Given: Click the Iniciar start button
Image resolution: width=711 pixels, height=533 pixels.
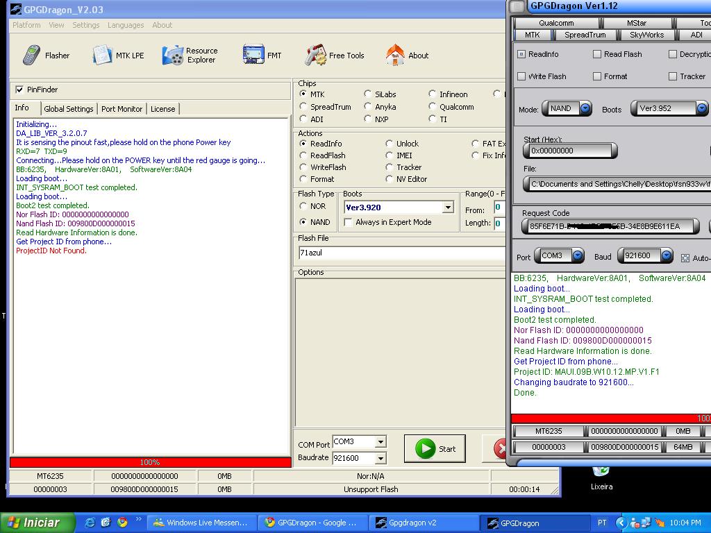Looking at the screenshot, I should [x=37, y=523].
